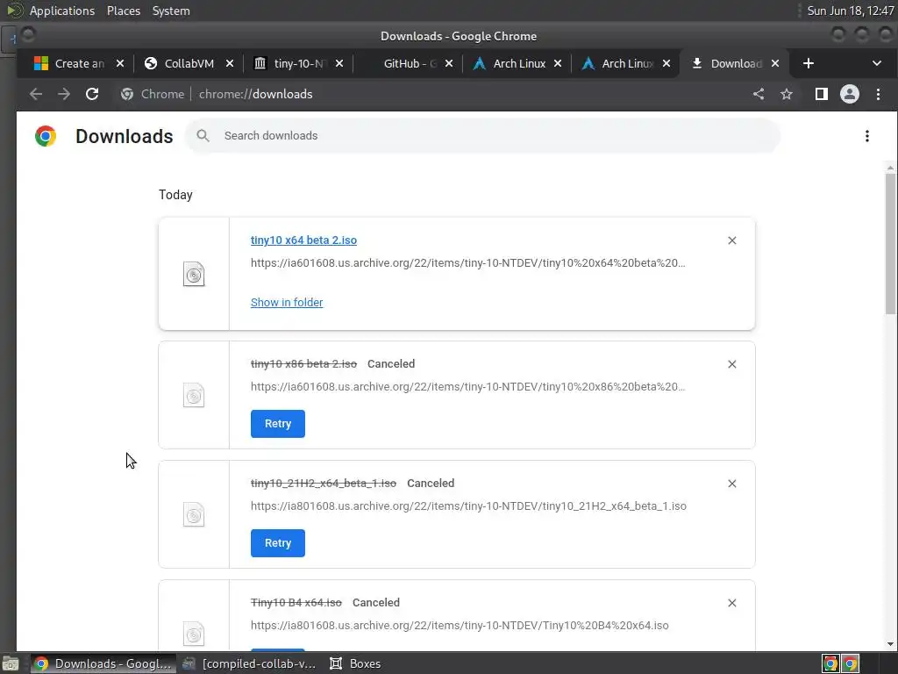Click the Today date heading

coord(175,195)
